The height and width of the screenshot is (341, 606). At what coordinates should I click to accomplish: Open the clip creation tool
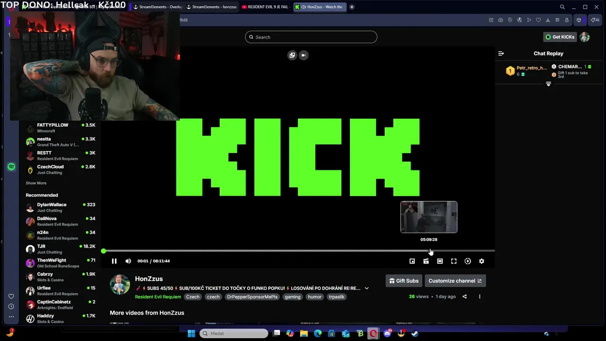[x=426, y=261]
